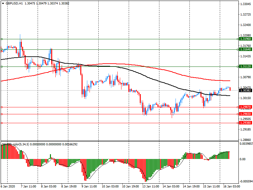Image resolution: width=253 pixels, height=190 pixels.
Task: Click the GBPUSD,H1 chart title text
Action: pyautogui.click(x=14, y=3)
